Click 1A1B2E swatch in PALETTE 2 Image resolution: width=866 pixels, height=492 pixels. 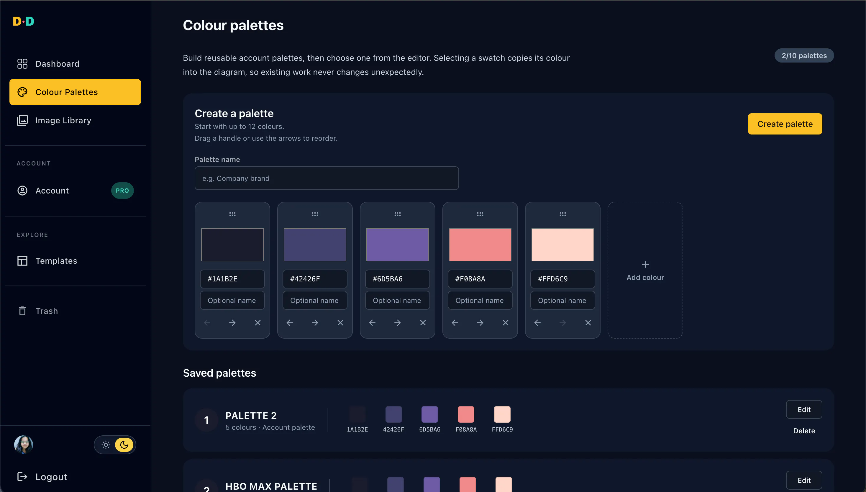coord(357,414)
